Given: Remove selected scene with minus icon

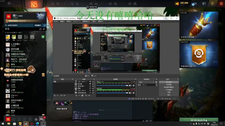Looking at the screenshot, I should [58, 95].
